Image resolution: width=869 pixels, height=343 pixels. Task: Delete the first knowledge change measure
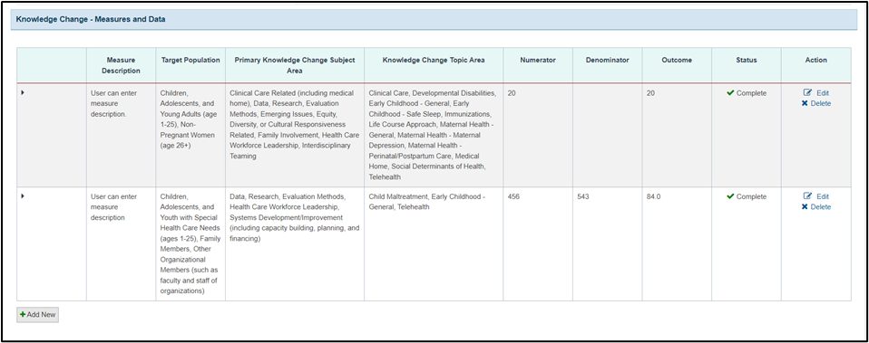815,103
